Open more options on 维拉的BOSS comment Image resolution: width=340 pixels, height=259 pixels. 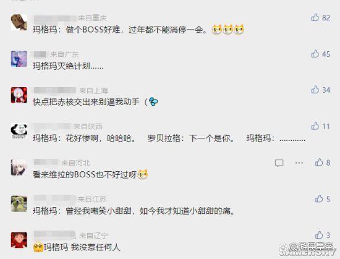pyautogui.click(x=299, y=163)
